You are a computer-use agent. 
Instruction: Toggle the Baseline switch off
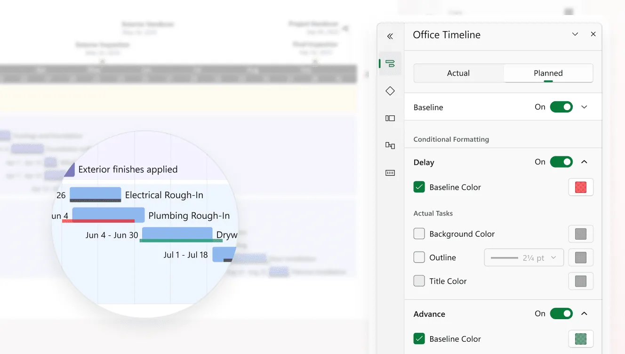click(561, 107)
